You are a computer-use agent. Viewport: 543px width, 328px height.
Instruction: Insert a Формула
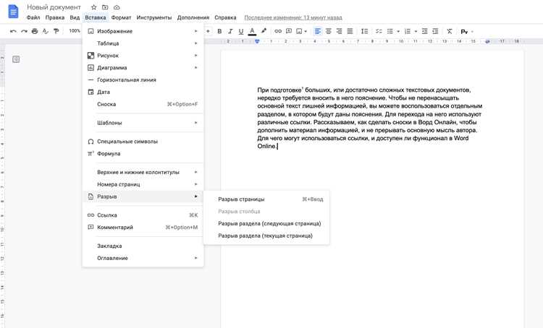(143, 153)
